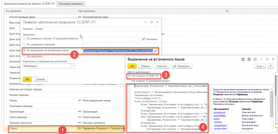
Task: Click Отмена in the fill-rule dialog
Action: (40, 79)
